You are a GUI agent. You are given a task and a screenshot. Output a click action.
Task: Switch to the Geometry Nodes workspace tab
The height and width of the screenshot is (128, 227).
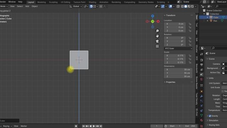[146, 2]
